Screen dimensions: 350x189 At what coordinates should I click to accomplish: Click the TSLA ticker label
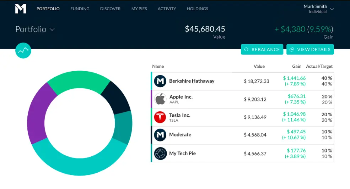tap(174, 120)
